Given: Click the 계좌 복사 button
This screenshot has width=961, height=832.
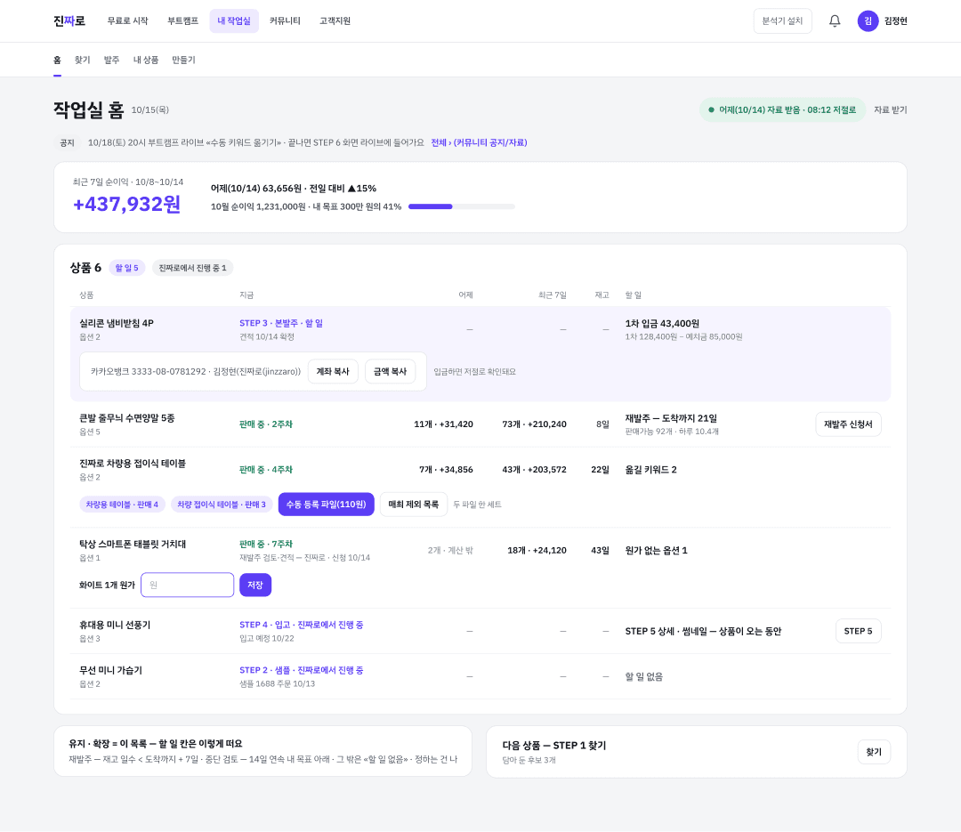Looking at the screenshot, I should (333, 372).
